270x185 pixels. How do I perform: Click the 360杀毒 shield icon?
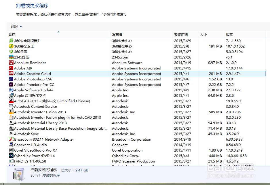[11, 52]
